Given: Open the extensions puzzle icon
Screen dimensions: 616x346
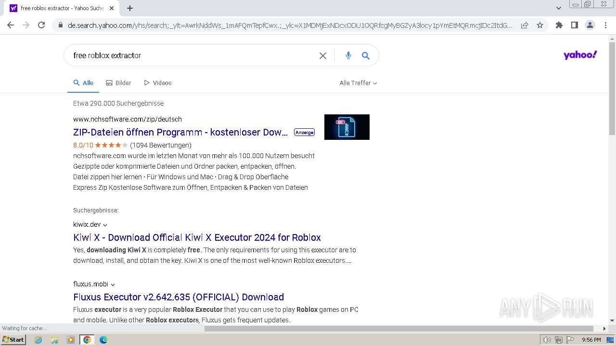Looking at the screenshot, I should tap(559, 25).
